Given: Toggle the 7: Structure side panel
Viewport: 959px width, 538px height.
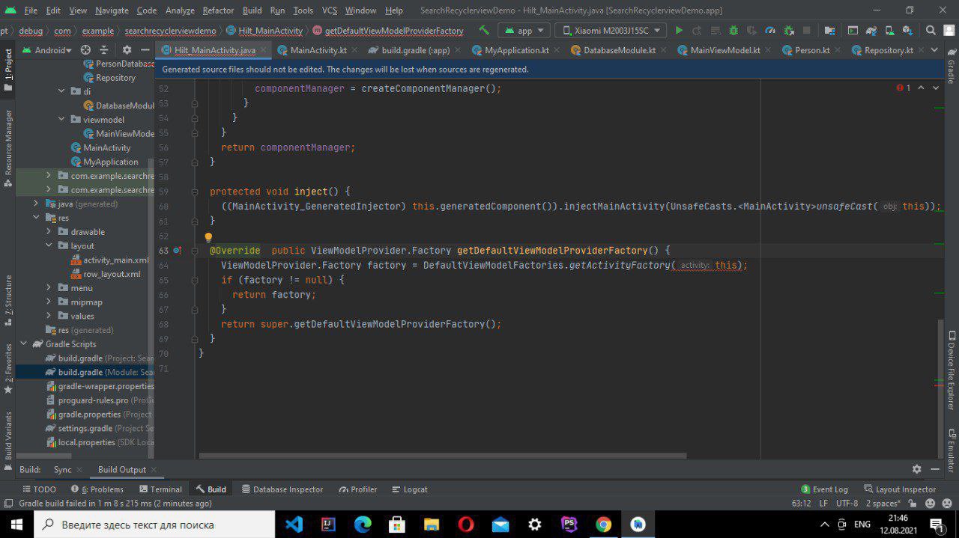Looking at the screenshot, I should pyautogui.click(x=8, y=299).
